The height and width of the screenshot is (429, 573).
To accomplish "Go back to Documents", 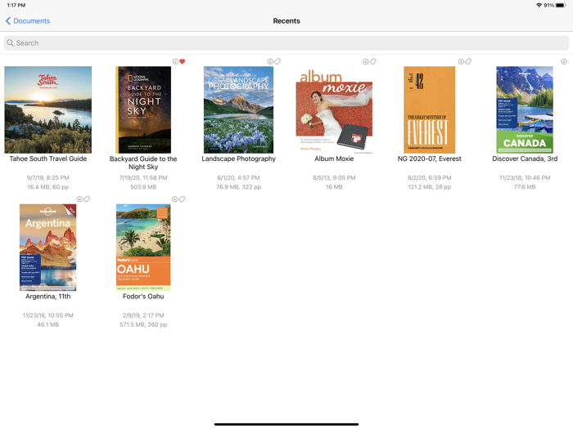I will (x=28, y=20).
